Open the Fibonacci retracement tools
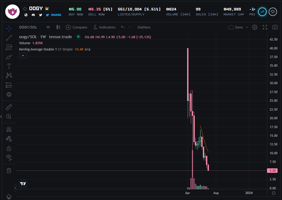Image resolution: width=282 pixels, height=200 pixels. [9, 47]
